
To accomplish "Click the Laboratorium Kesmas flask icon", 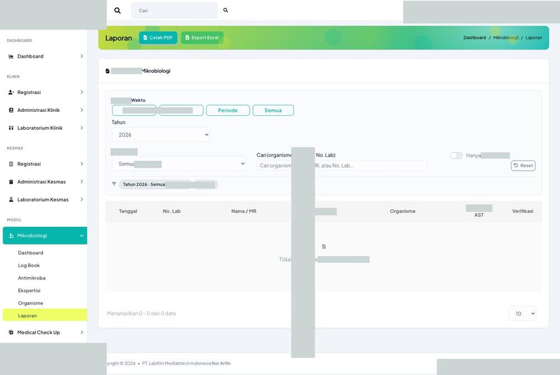I will (11, 200).
